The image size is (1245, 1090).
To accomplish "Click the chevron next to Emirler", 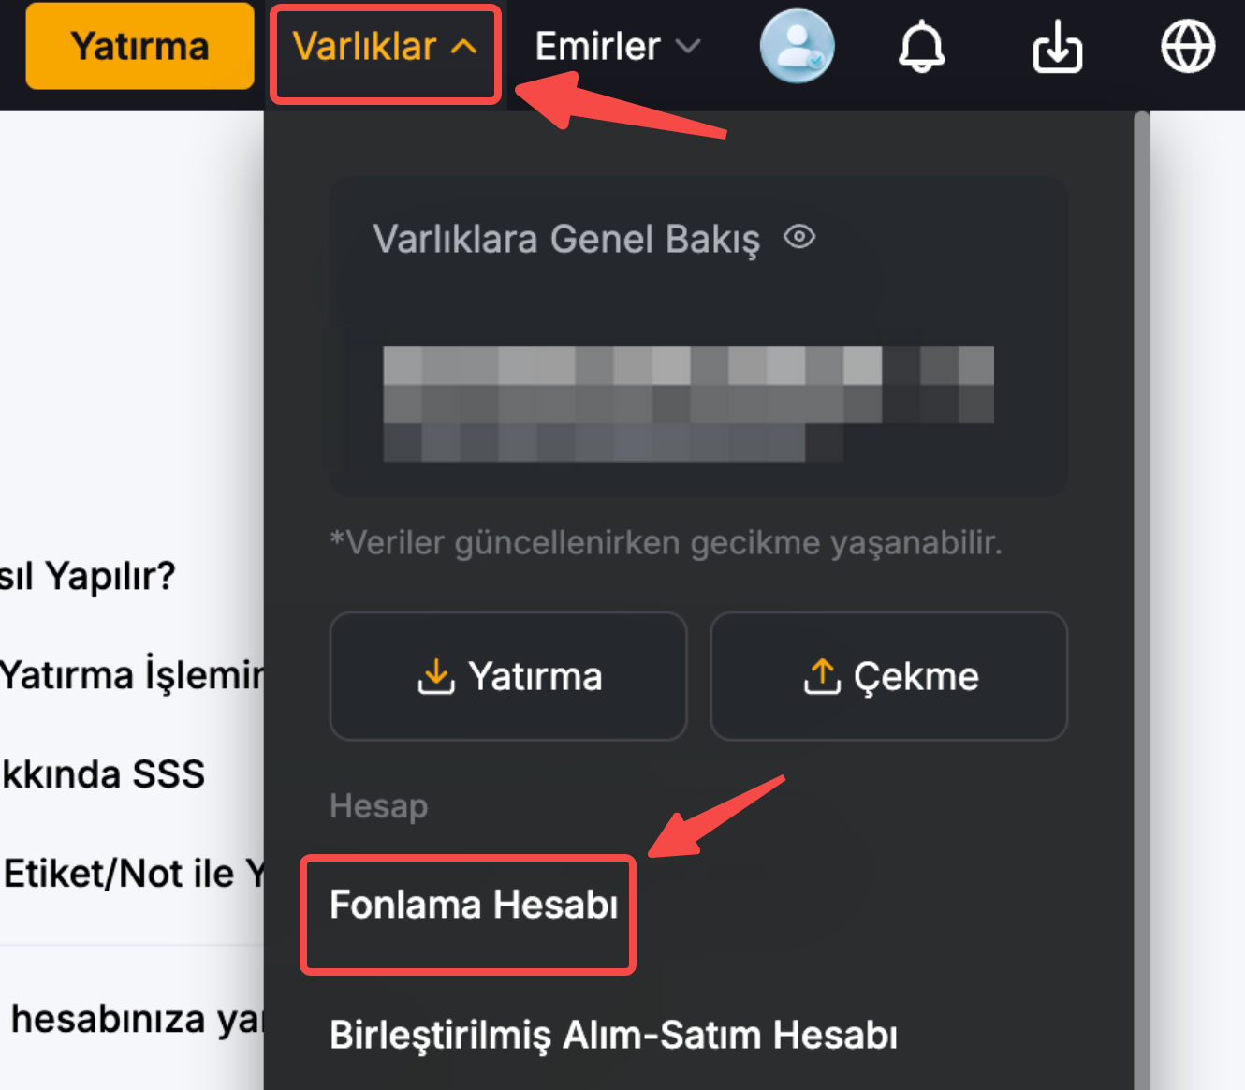I will (x=688, y=47).
